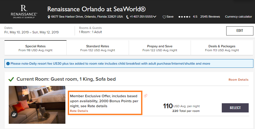The height and width of the screenshot is (129, 255).
Task: Click the orange member offer tag icon
Action: click(x=146, y=96)
